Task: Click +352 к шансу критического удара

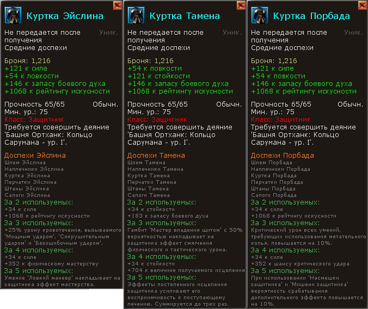Action: pyautogui.click(x=300, y=264)
